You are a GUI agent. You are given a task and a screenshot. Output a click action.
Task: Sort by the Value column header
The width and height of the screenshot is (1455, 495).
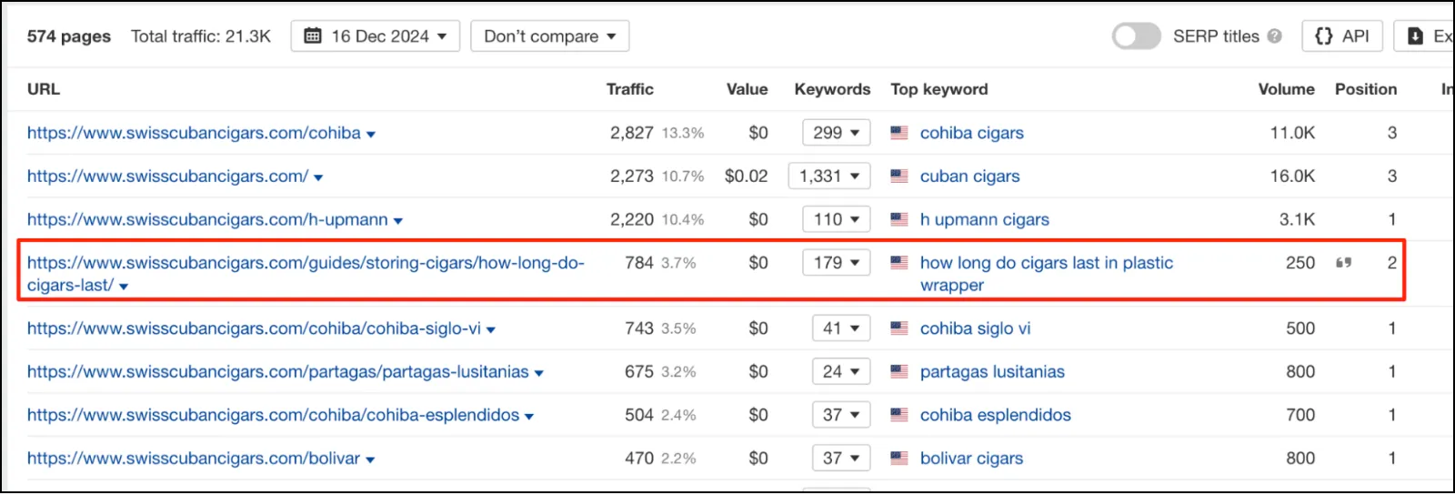[x=747, y=89]
